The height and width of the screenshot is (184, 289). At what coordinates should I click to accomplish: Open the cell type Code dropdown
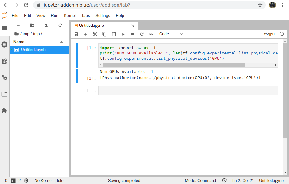171,34
